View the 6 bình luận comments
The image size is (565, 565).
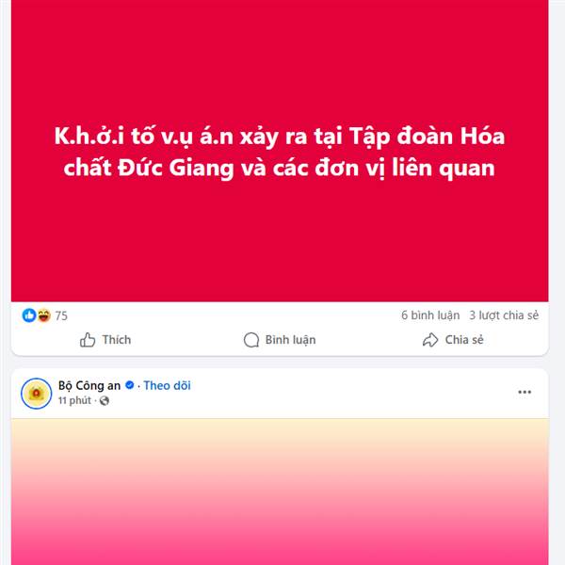430,315
